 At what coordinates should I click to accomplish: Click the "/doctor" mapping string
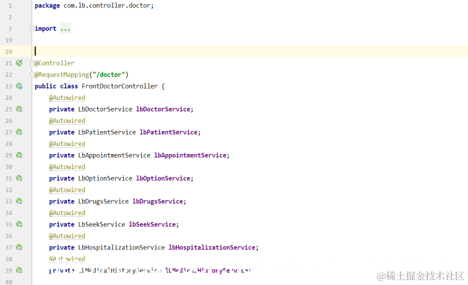click(109, 75)
